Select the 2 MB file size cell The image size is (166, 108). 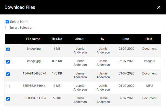[57, 86]
